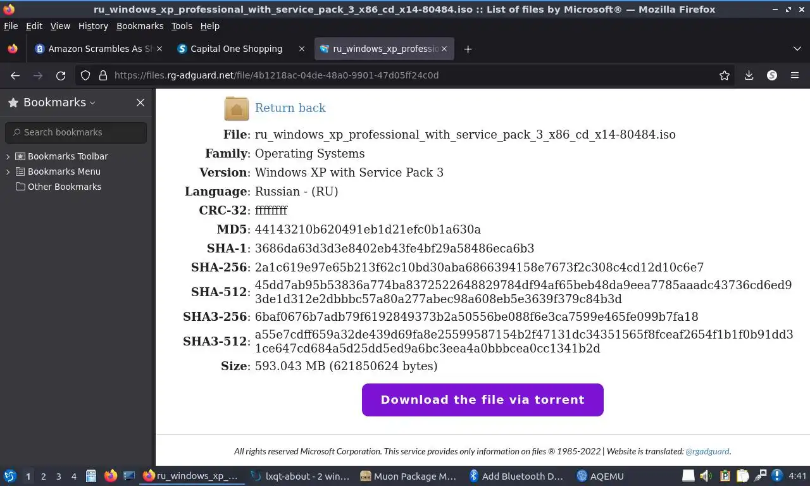
Task: Click the SHA-1 hash value 3686da63d3d3e8402eb43fe4bf29a58486eca6b3
Action: pyautogui.click(x=394, y=248)
